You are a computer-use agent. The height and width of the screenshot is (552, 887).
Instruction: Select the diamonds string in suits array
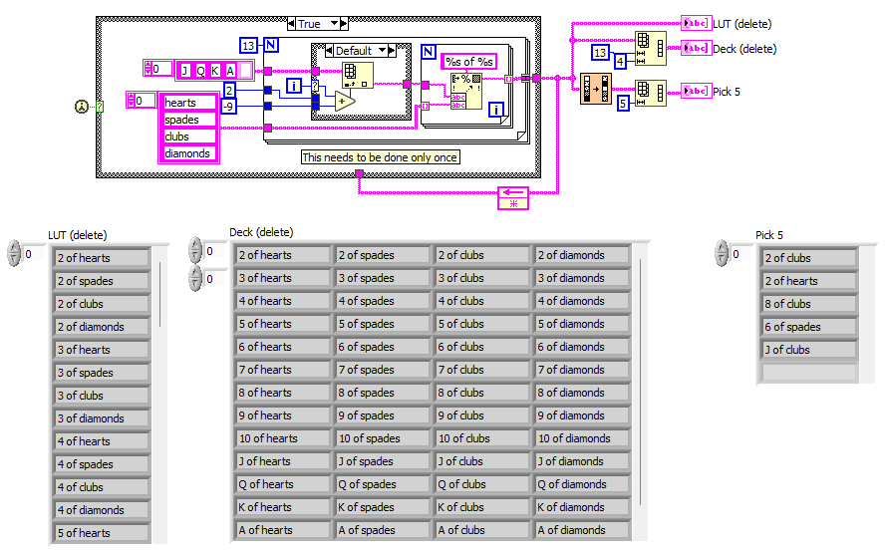point(189,153)
